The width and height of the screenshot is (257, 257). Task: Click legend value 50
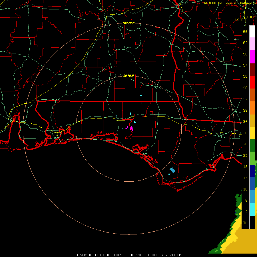pyautogui.click(x=245, y=76)
